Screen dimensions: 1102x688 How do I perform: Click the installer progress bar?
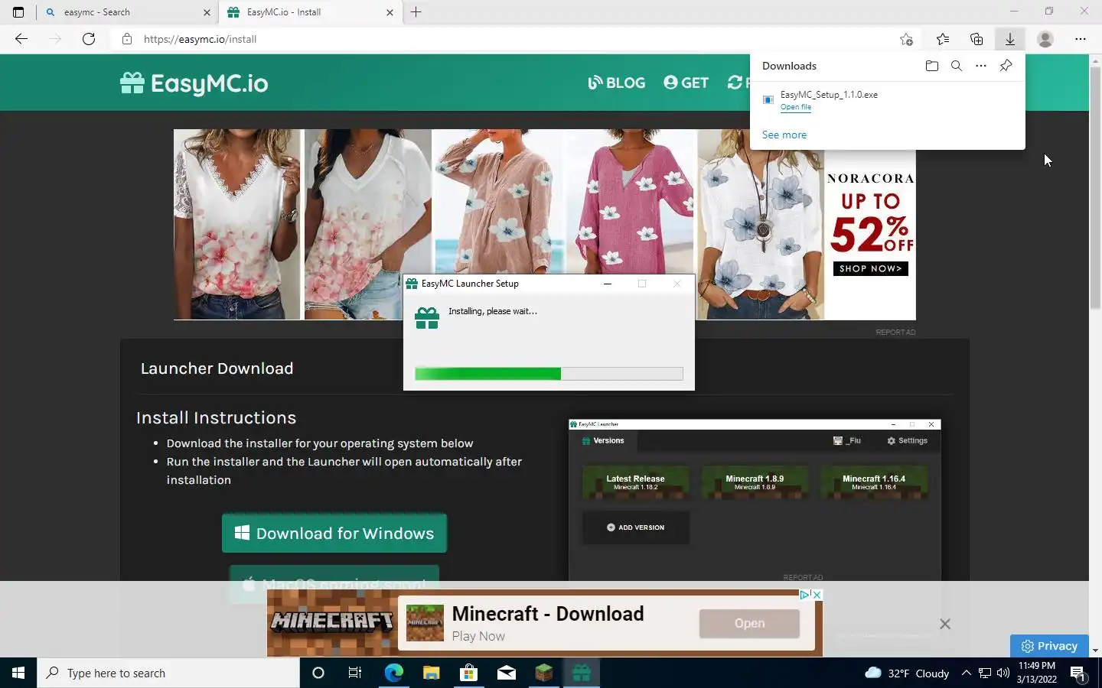(549, 374)
